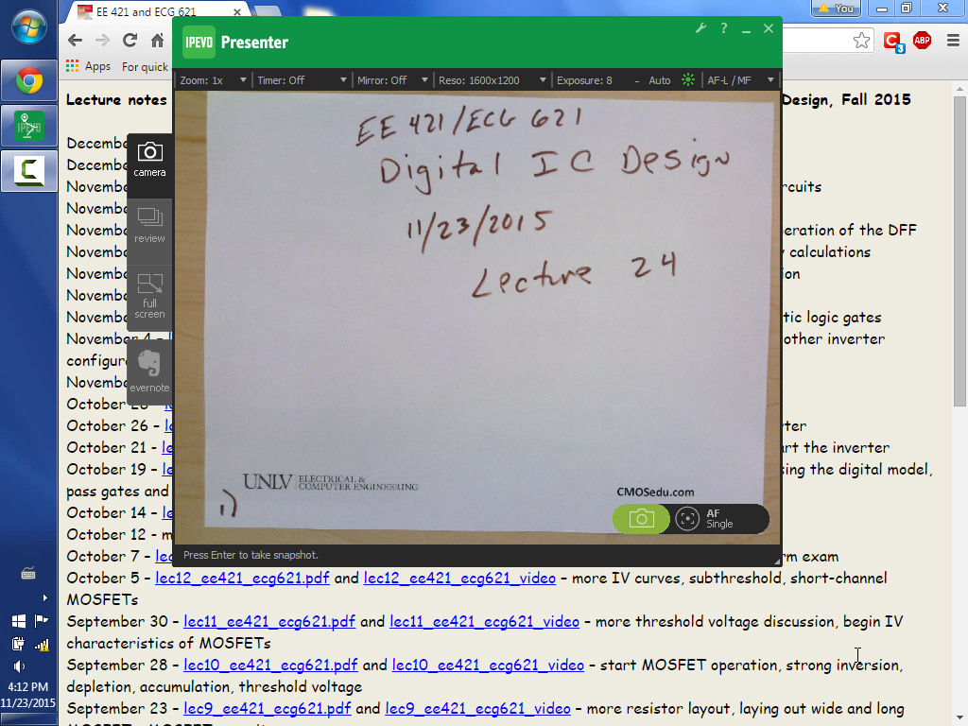Bookmark page with star icon

tap(861, 41)
